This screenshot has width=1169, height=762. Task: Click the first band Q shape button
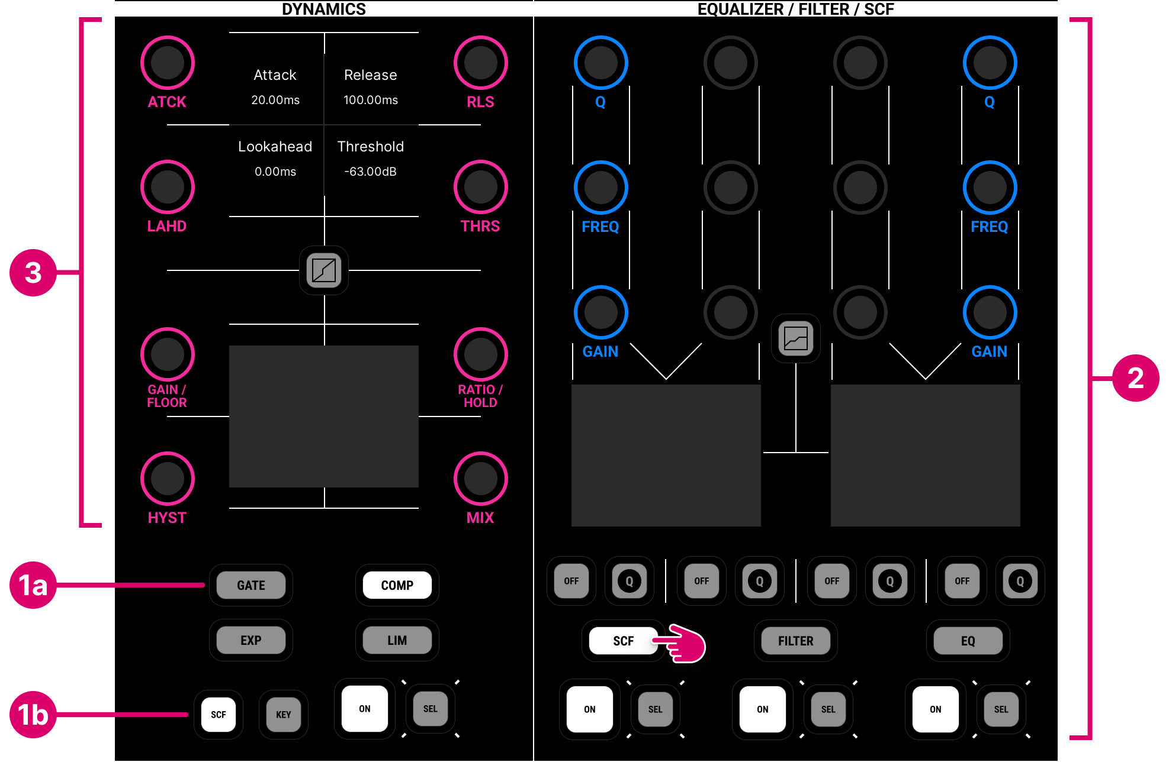[x=629, y=581]
